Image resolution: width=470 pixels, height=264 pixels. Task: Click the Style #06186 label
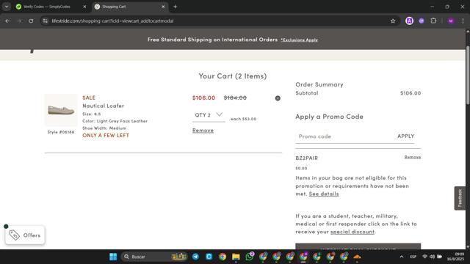point(61,132)
